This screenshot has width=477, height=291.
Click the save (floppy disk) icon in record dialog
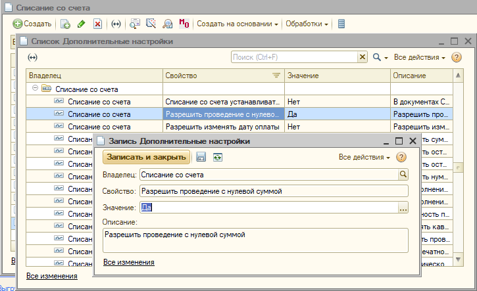(x=201, y=157)
